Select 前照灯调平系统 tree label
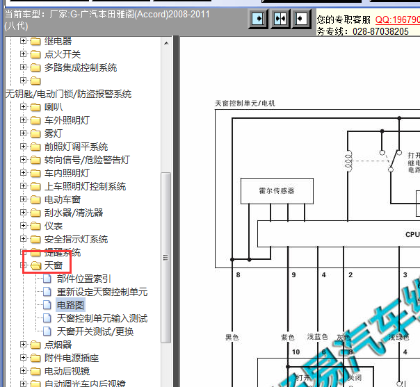This screenshot has width=420, height=387. tap(76, 147)
